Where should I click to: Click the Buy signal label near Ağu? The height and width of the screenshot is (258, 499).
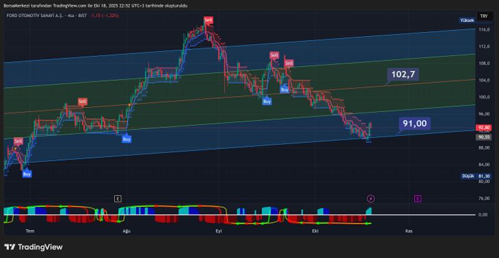click(x=127, y=139)
